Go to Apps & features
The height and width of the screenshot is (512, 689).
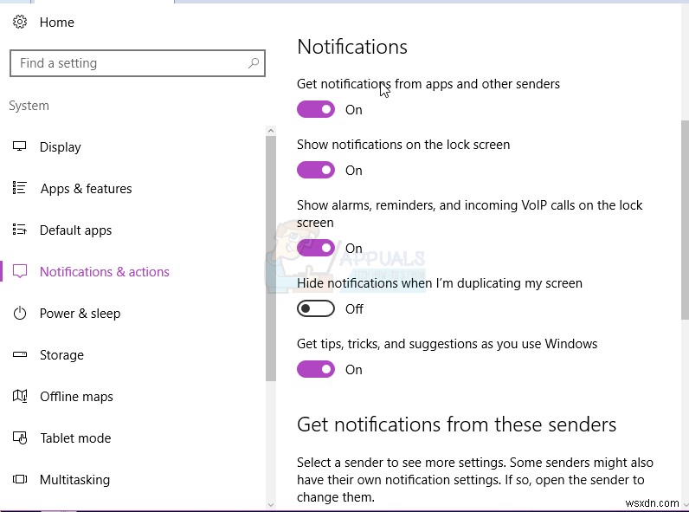[x=87, y=189]
